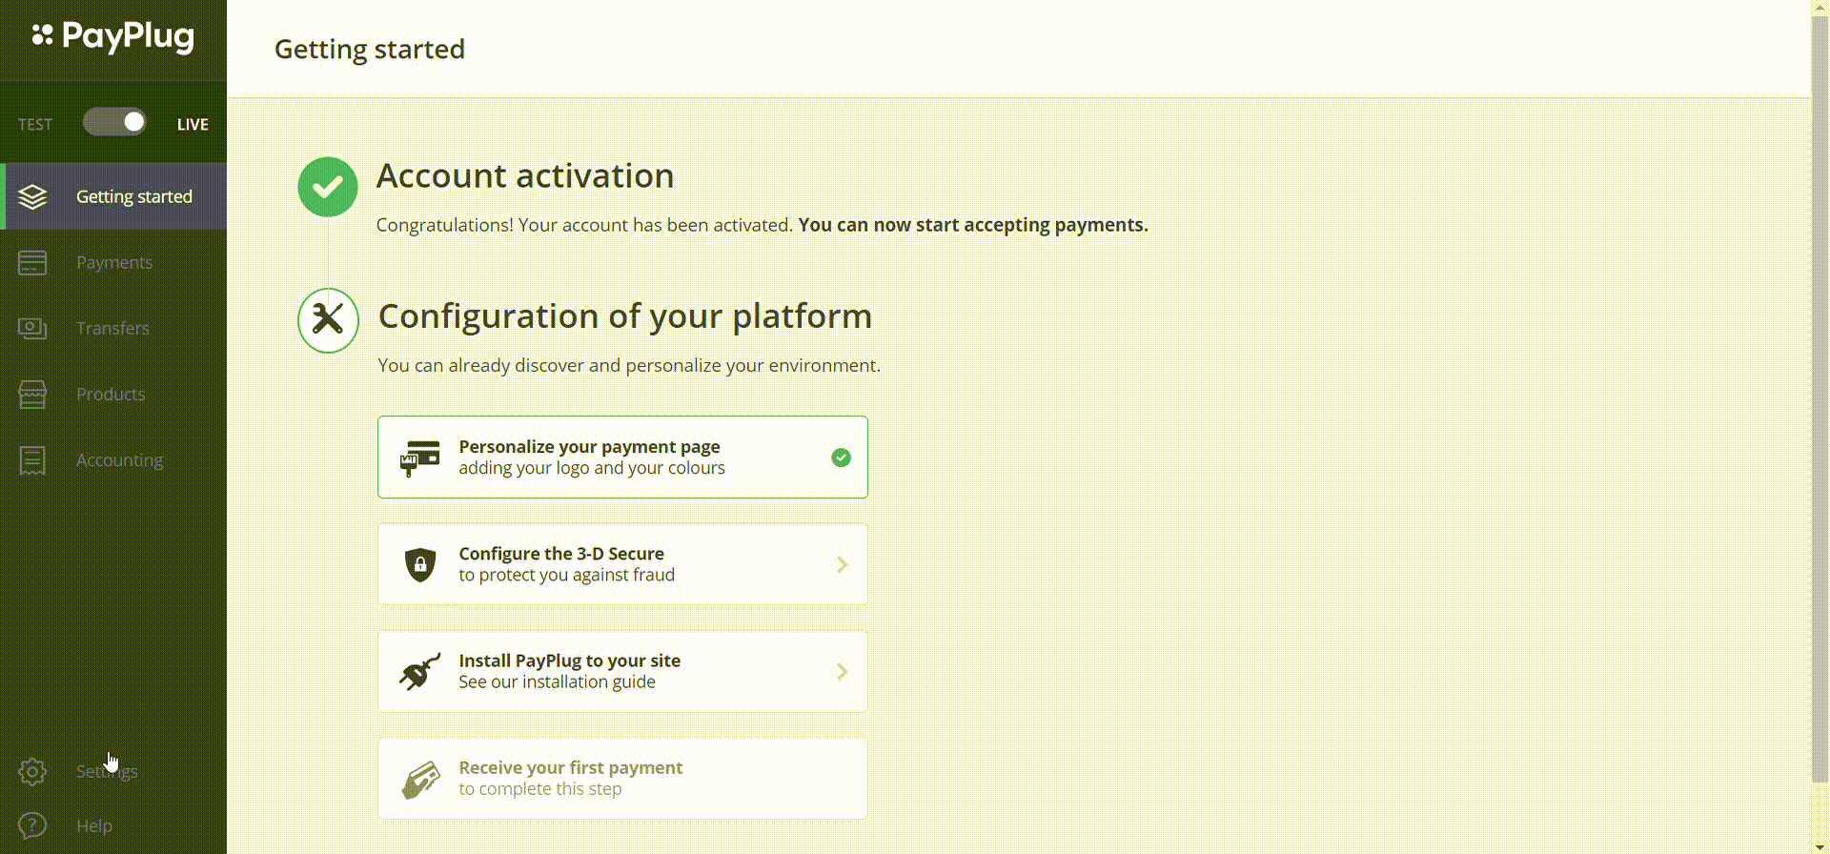
Task: Click the scrollbar up arrow
Action: [x=1820, y=7]
